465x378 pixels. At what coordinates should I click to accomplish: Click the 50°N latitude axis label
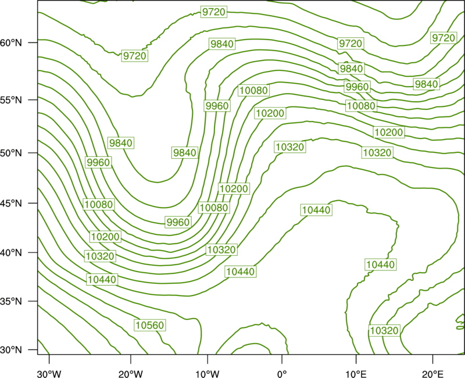pos(11,153)
